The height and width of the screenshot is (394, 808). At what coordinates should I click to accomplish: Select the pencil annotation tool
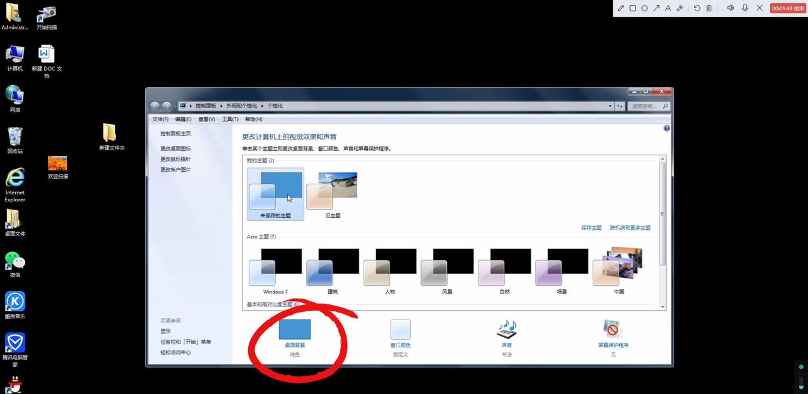click(x=621, y=8)
